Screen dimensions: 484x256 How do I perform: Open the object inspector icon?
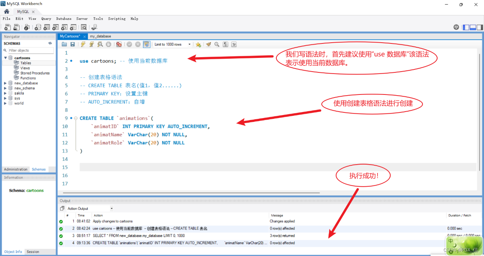pyautogui.click(x=27, y=27)
